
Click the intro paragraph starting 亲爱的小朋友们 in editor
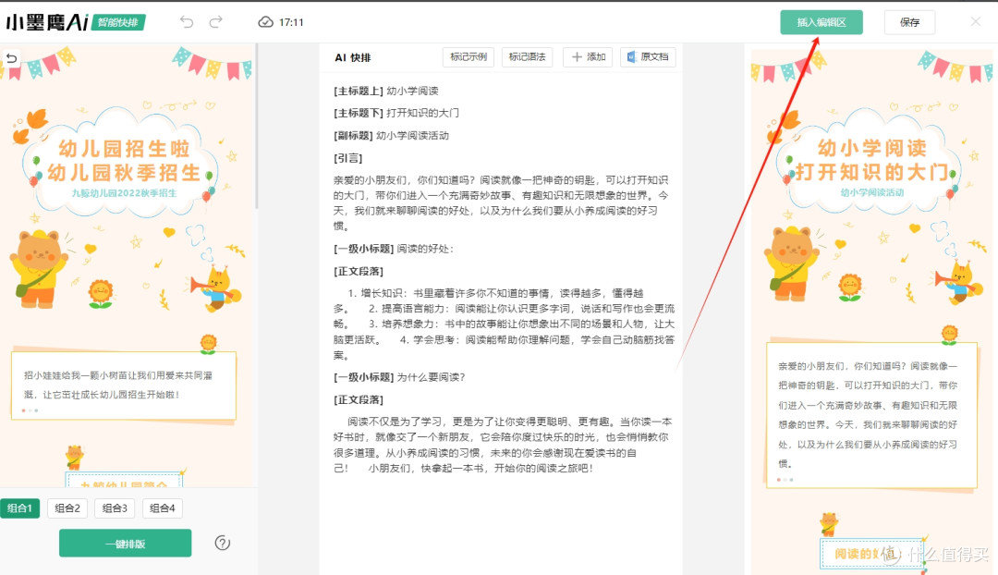point(501,203)
